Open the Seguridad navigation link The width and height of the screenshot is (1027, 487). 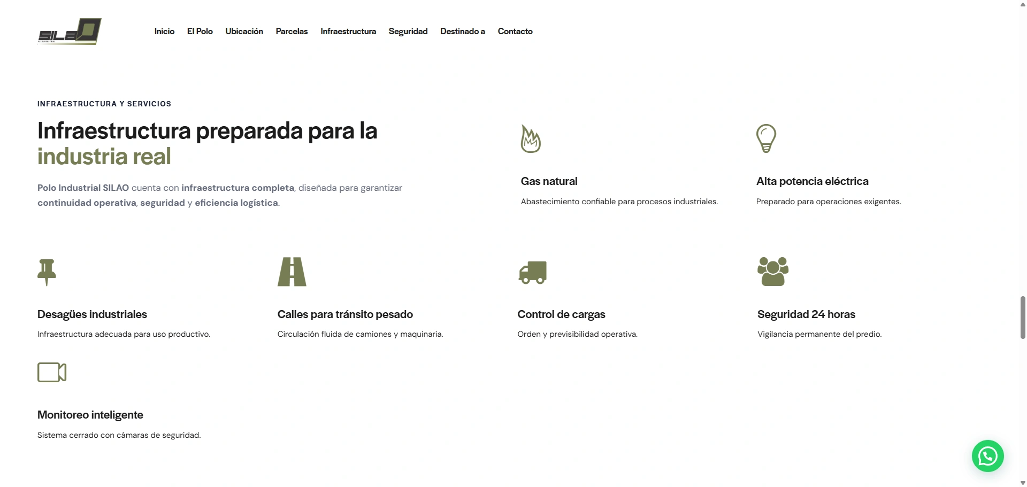point(408,32)
